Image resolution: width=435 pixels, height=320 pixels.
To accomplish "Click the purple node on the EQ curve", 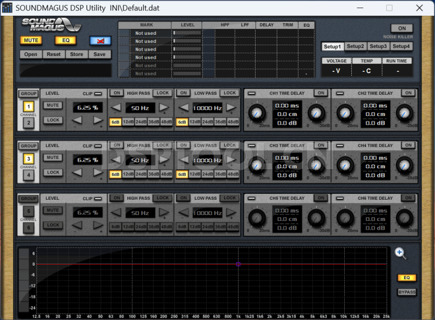I will pos(238,264).
